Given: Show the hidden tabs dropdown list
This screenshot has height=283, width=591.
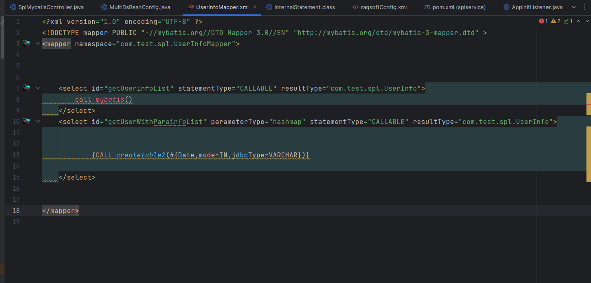Looking at the screenshot, I should click(x=574, y=7).
